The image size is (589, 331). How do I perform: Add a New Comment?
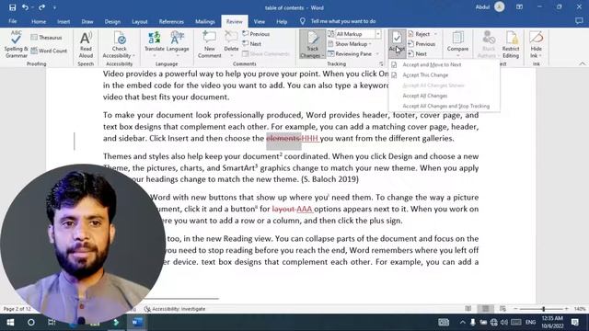tap(209, 44)
